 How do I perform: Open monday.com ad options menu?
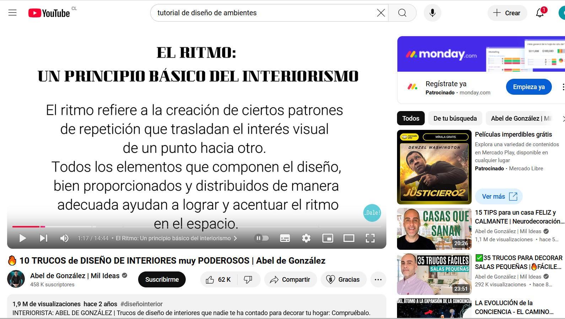tap(563, 87)
